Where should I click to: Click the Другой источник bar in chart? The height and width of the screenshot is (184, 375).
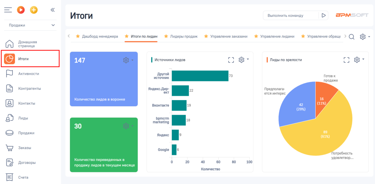[200, 76]
